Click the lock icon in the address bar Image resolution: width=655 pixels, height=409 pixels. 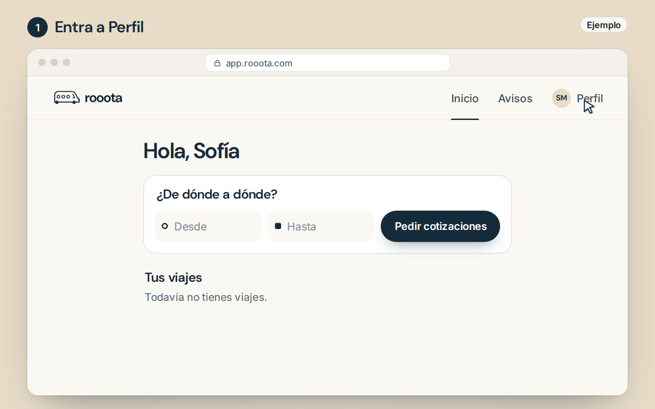[217, 63]
